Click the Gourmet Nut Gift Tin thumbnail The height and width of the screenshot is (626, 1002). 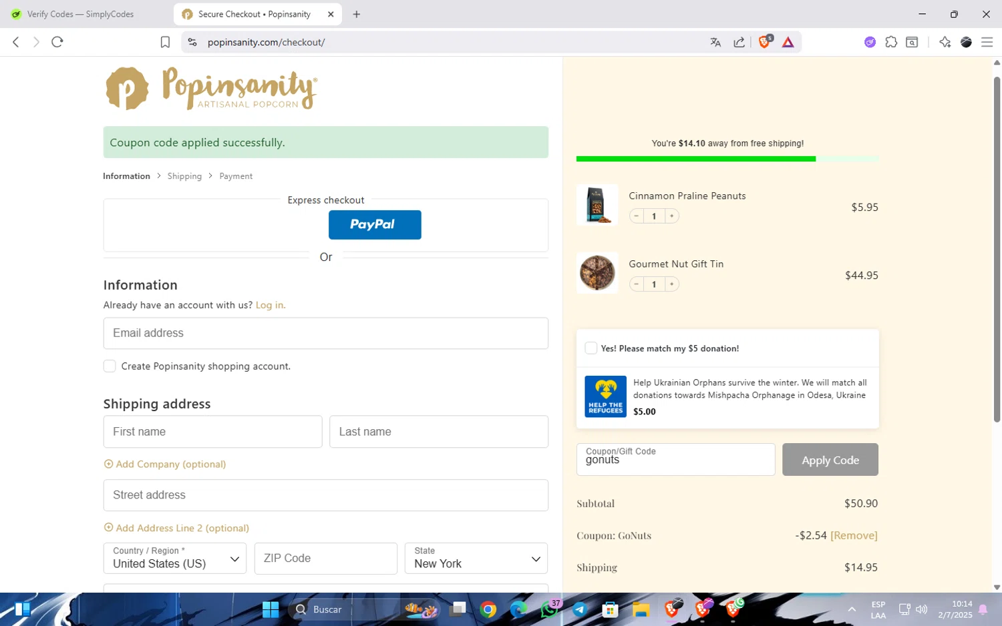click(x=597, y=273)
